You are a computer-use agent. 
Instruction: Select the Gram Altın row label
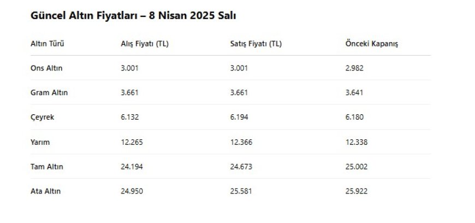pos(49,92)
